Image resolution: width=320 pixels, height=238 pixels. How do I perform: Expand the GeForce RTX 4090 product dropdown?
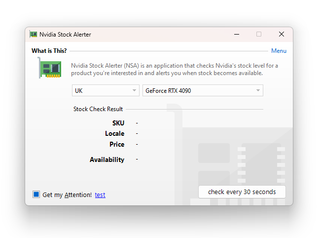[x=203, y=90]
